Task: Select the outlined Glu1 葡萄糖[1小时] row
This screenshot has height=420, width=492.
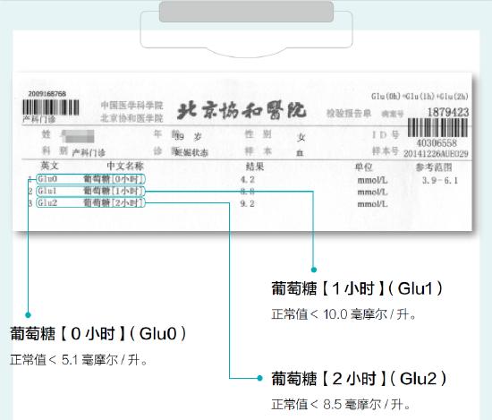Action: click(90, 191)
